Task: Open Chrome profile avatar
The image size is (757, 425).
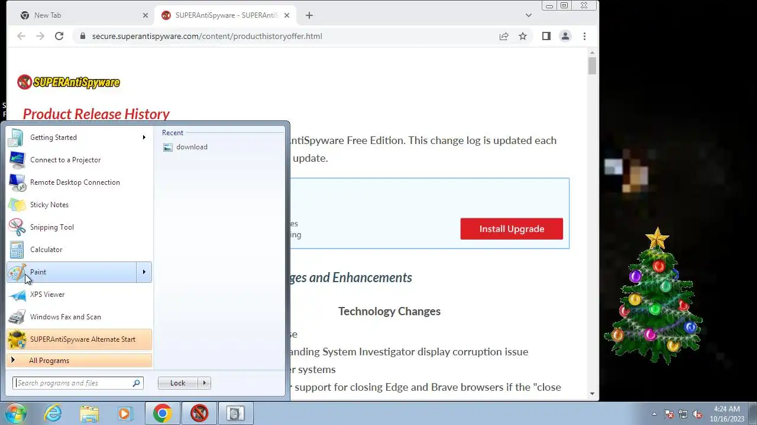Action: point(565,36)
